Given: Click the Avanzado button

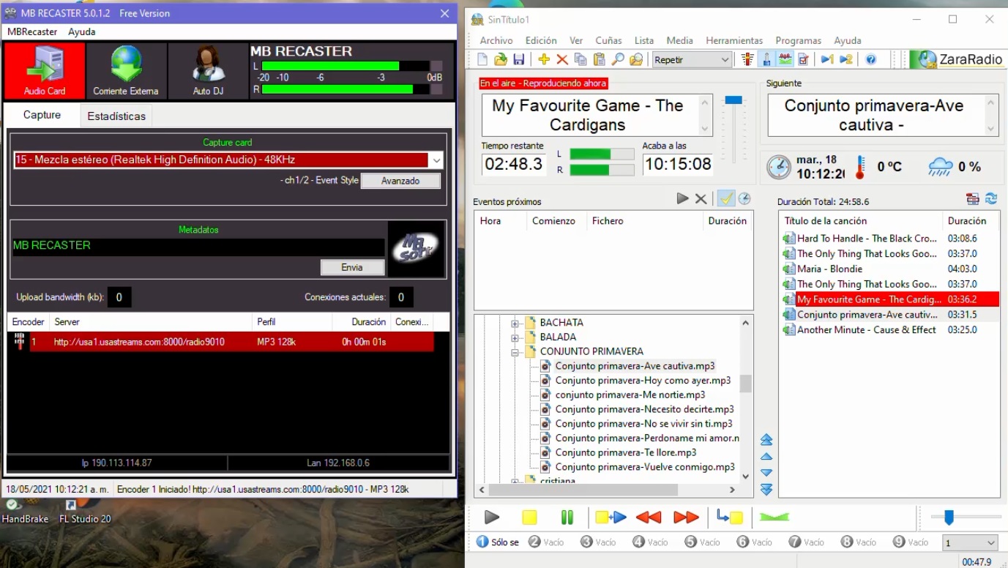Looking at the screenshot, I should click(400, 181).
